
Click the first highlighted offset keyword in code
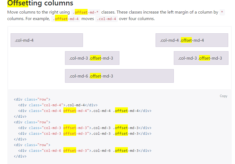[70, 111]
